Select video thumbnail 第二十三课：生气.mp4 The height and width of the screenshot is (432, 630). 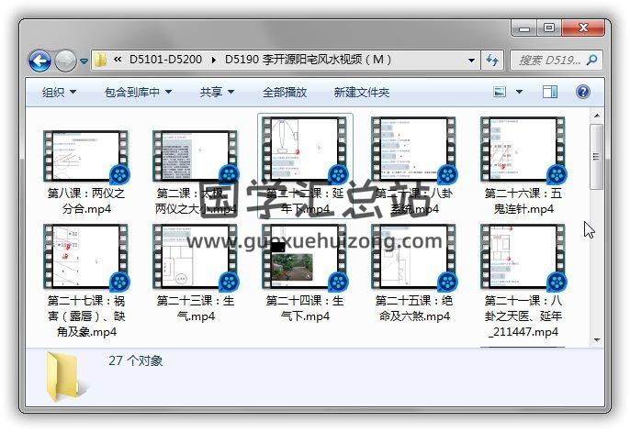point(195,257)
